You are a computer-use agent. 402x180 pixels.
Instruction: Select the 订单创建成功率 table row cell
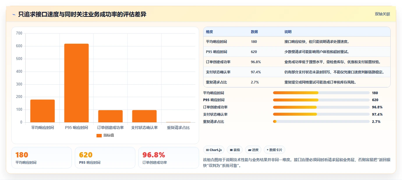[x=218, y=62]
